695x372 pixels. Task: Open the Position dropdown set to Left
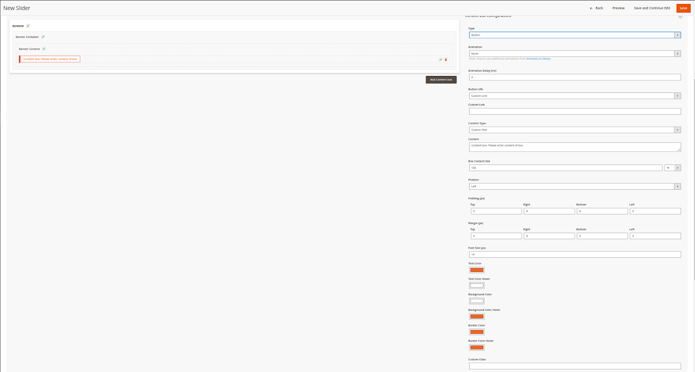click(575, 187)
